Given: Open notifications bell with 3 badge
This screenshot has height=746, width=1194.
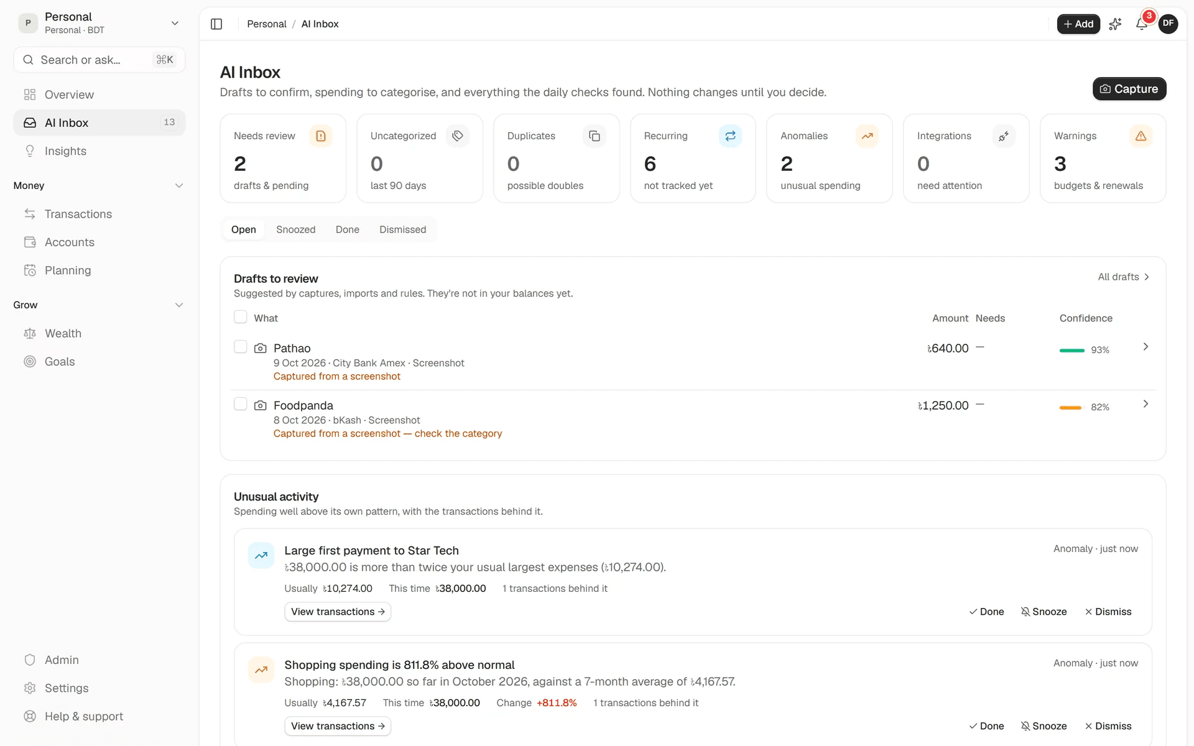Looking at the screenshot, I should point(1142,24).
